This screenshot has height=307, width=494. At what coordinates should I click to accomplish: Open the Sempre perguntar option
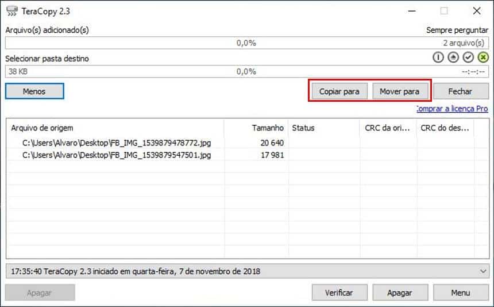click(x=457, y=30)
